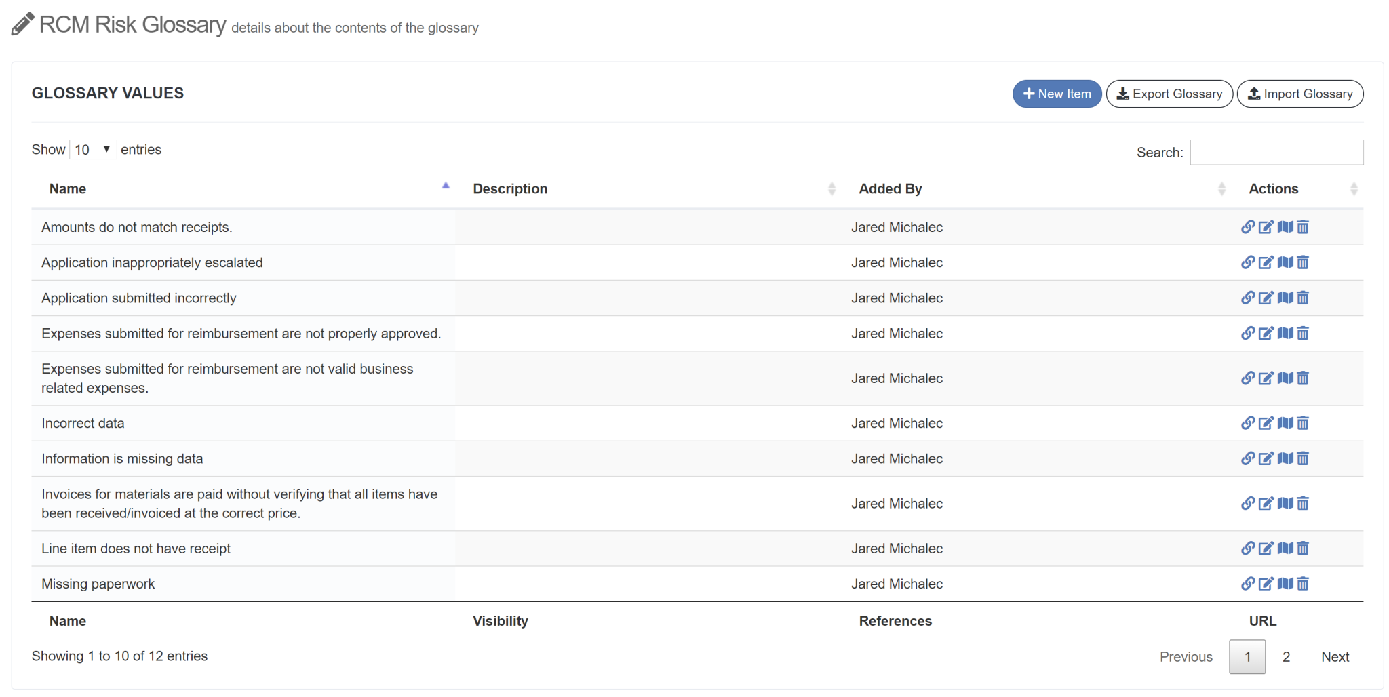1389x697 pixels.
Task: Open references for "Missing paperwork"
Action: pos(1286,584)
